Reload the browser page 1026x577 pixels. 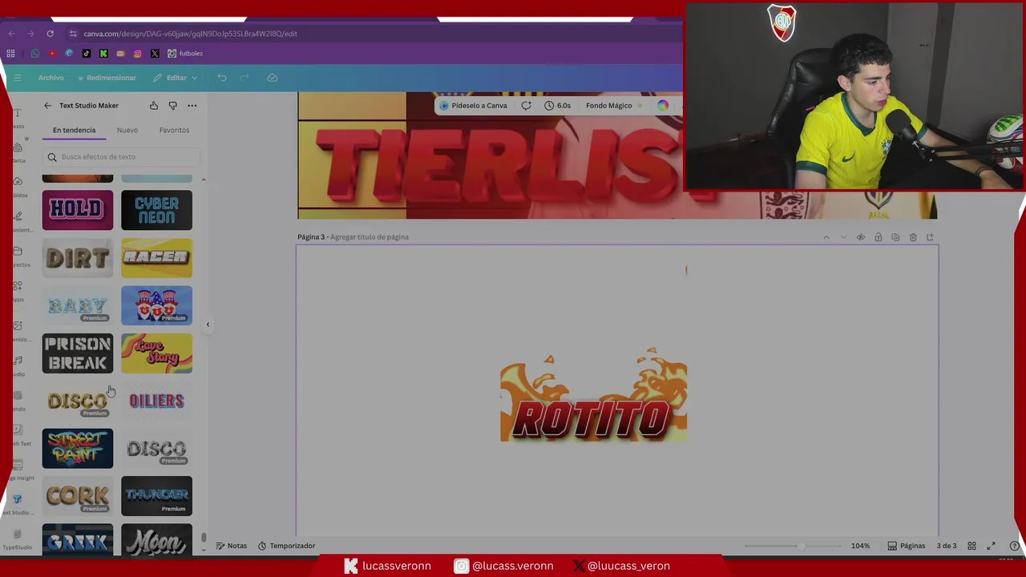[50, 34]
